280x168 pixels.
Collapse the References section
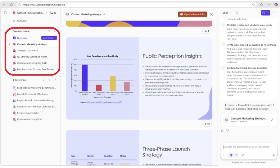click(55, 80)
